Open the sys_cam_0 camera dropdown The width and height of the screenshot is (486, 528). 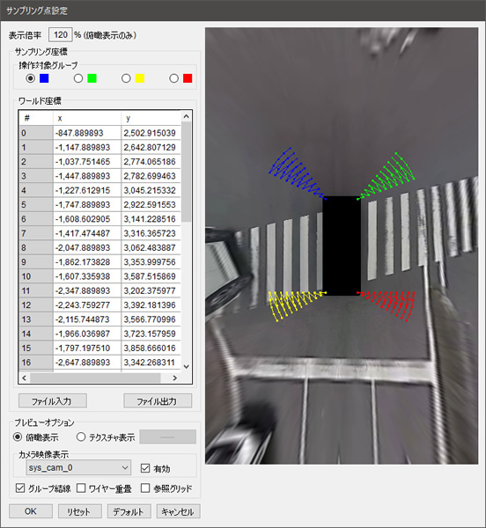pos(78,468)
